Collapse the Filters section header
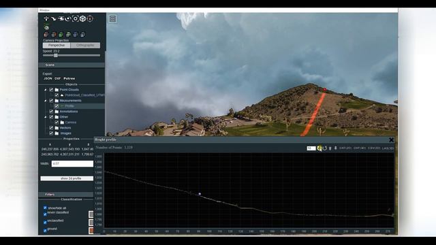 tap(66, 195)
